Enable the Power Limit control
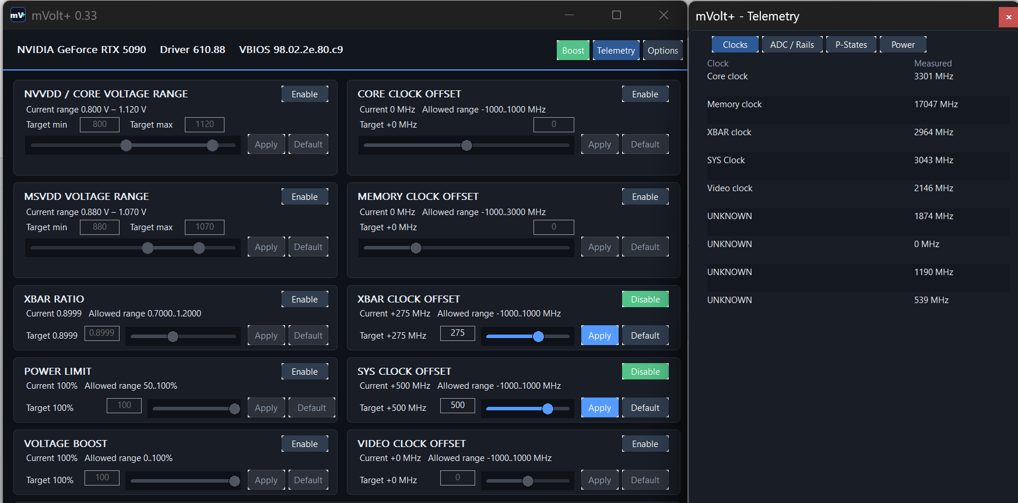The image size is (1018, 503). point(305,372)
